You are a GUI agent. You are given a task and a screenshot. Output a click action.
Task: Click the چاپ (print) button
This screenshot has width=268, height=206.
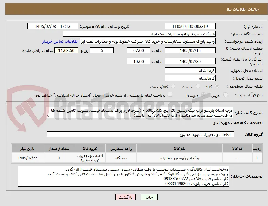coord(149,197)
